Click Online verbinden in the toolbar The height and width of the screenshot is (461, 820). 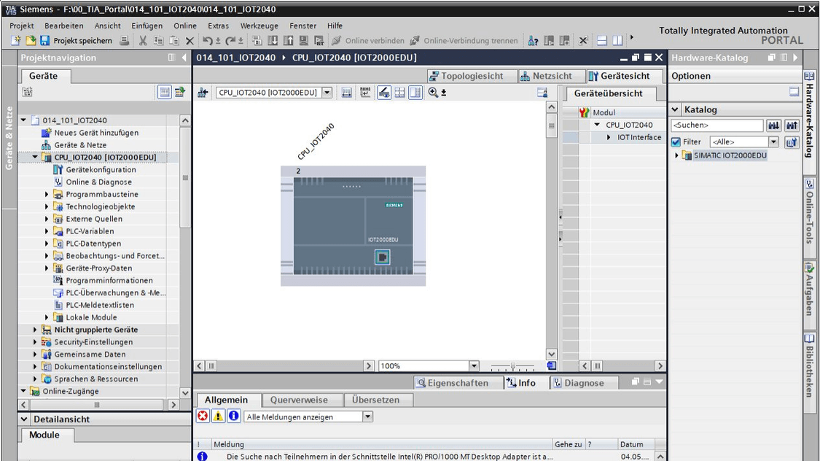pos(368,40)
